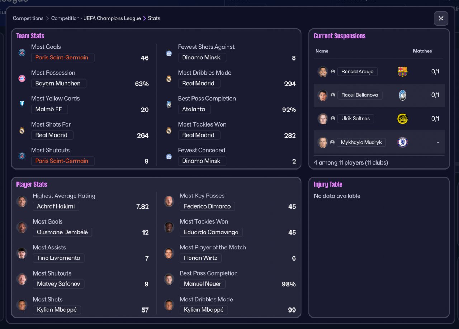The image size is (459, 329).
Task: Open Real Madrid under Most Shots For
Action: tap(52, 135)
